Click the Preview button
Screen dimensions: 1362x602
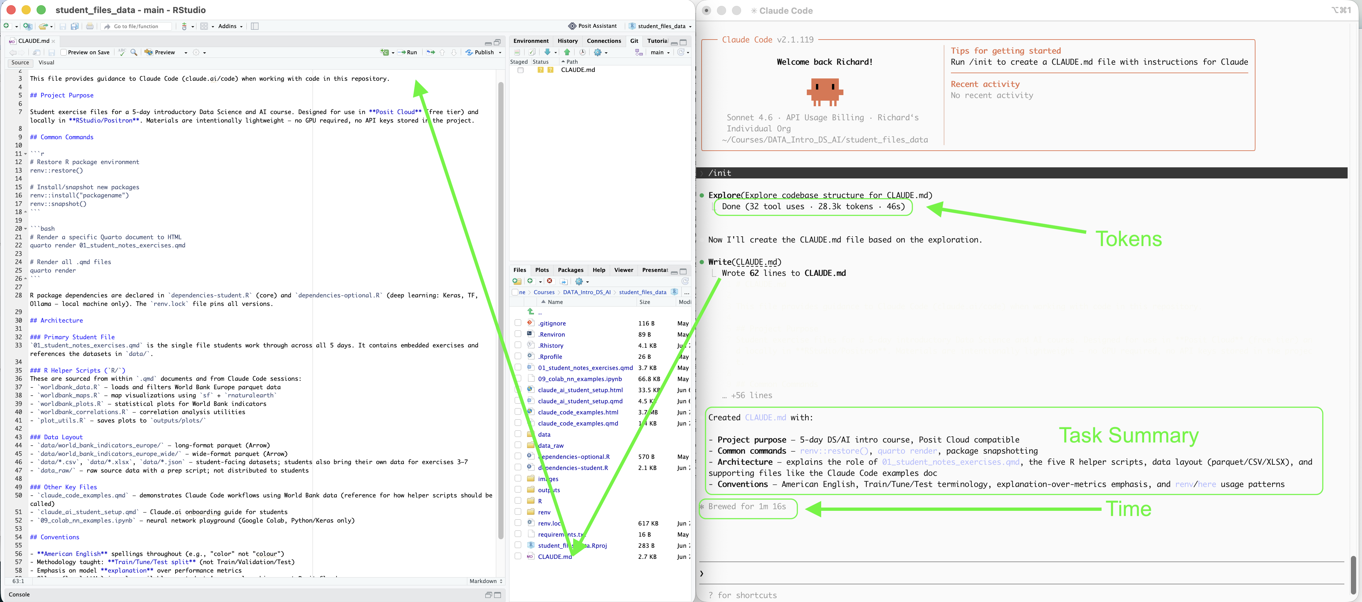pyautogui.click(x=160, y=52)
